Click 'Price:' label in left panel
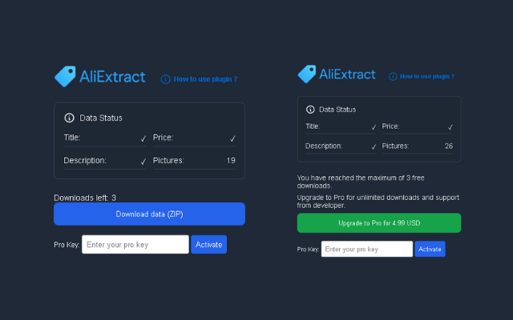513x320 pixels. pos(163,138)
